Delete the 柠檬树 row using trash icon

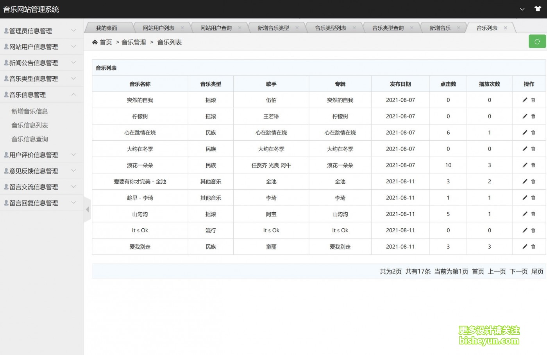point(533,117)
